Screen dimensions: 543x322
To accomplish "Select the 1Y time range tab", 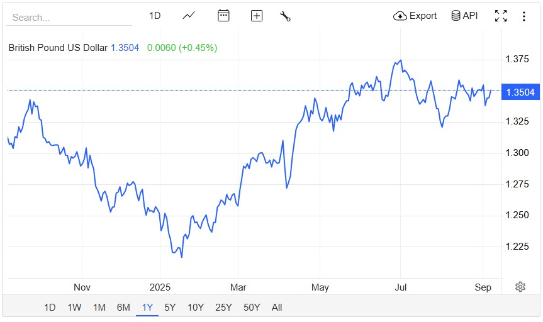I will coord(147,308).
